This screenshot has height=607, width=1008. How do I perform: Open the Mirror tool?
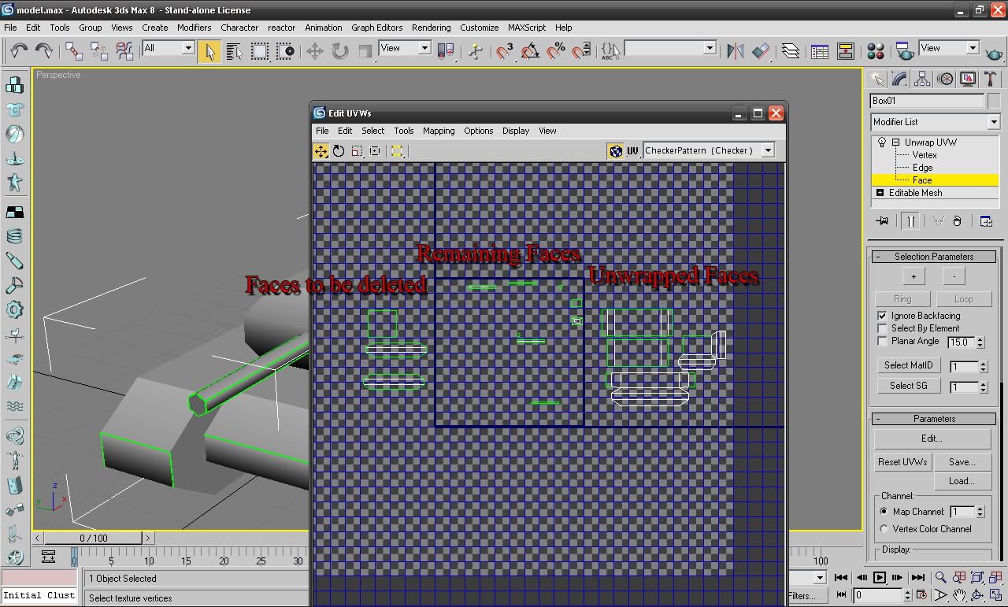click(735, 51)
